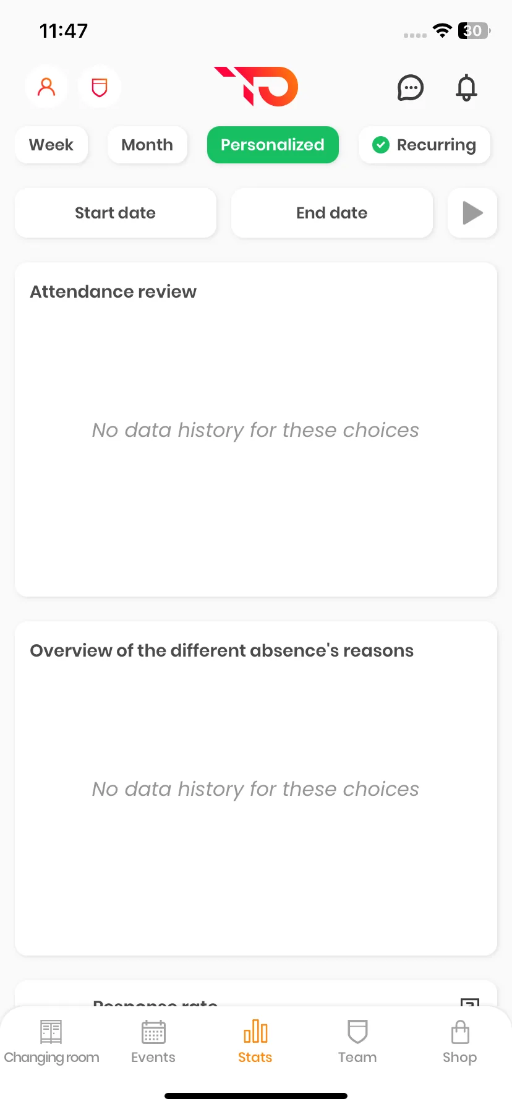Open the notifications bell
The image size is (512, 1109).
pos(467,87)
